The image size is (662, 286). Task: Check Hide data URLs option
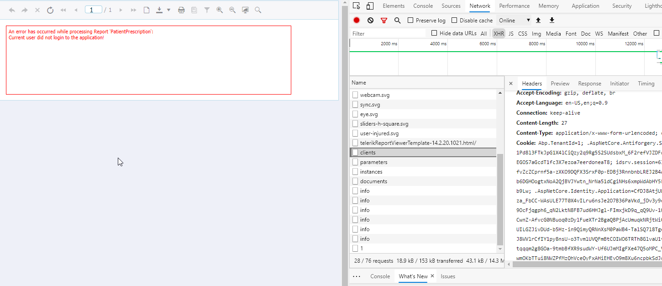[434, 33]
